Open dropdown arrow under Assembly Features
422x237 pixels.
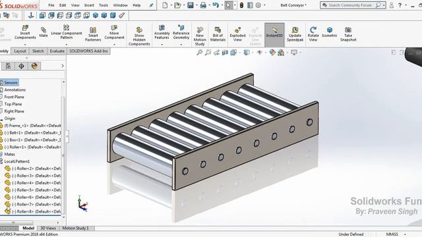[162, 44]
